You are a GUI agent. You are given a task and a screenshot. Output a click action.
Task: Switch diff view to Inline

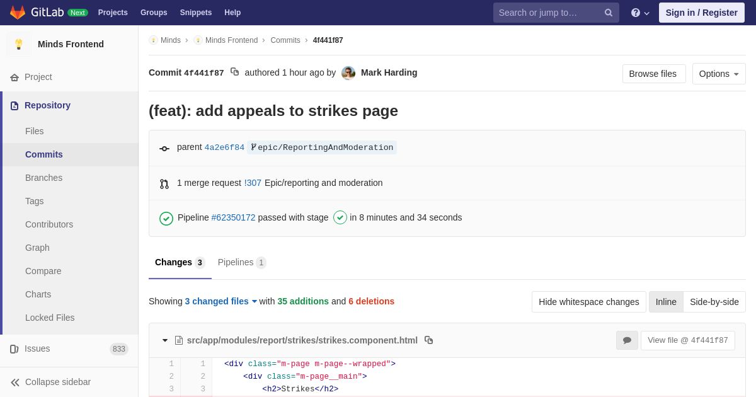666,302
